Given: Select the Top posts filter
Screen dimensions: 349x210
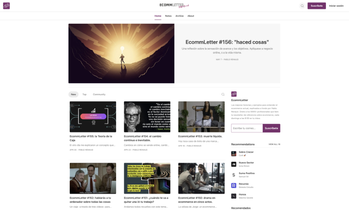Looking at the screenshot, I should click(x=84, y=95).
